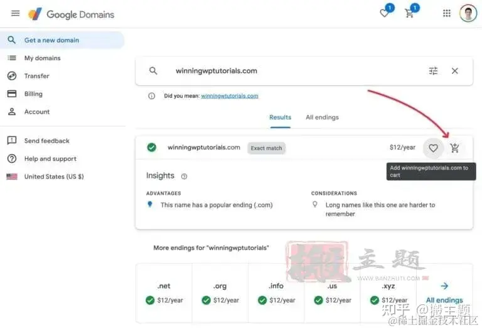Favorite winningwptutorials.com with heart icon
Screen dimensions: 482x330
tap(433, 148)
